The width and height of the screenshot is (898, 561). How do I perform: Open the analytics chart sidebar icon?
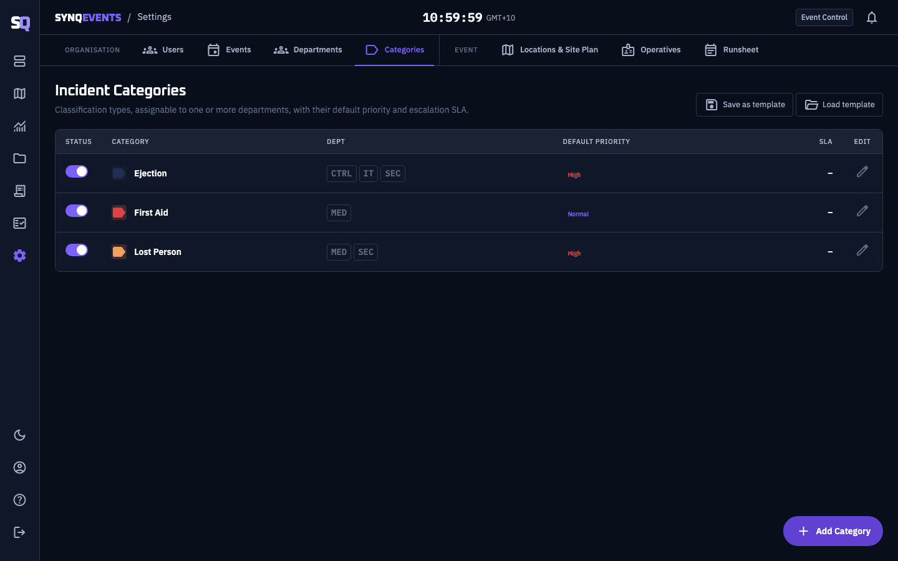coord(19,126)
